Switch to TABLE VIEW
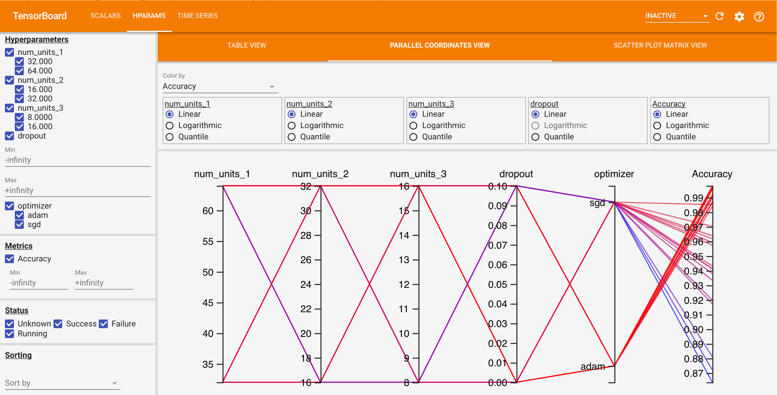777x395 pixels. coord(246,45)
